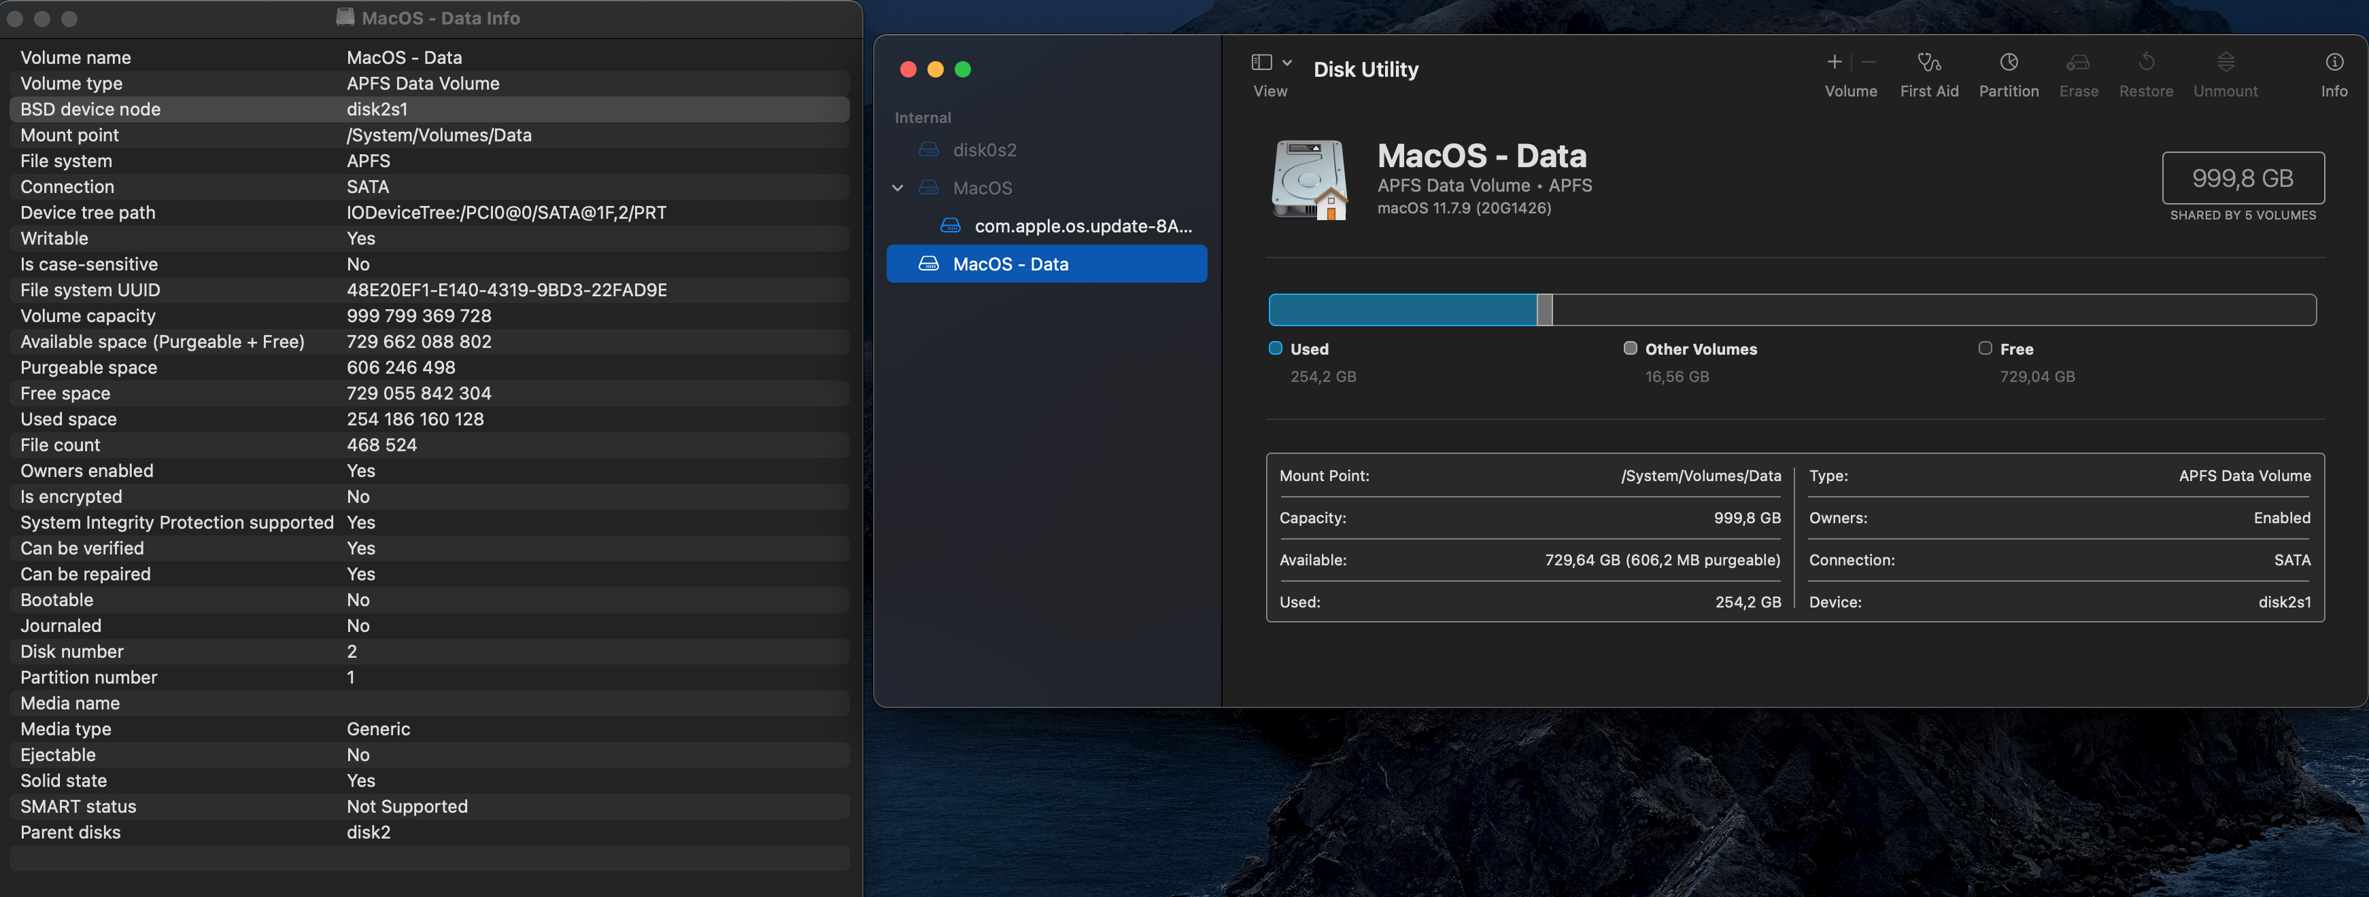Open the Info toolbar button
Screen dimensions: 2369x897
pyautogui.click(x=2333, y=62)
